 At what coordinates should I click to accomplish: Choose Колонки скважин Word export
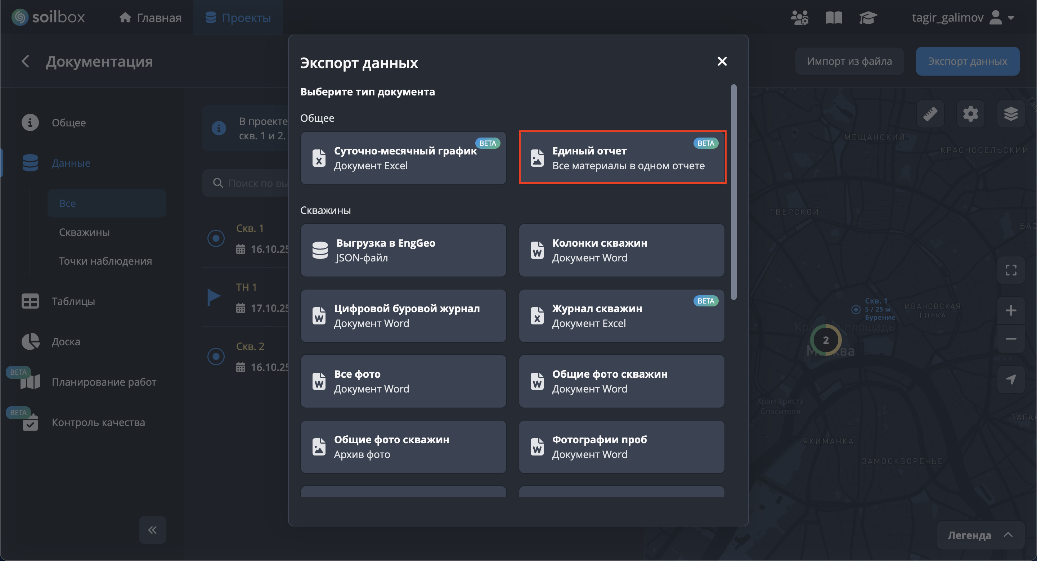click(x=622, y=250)
